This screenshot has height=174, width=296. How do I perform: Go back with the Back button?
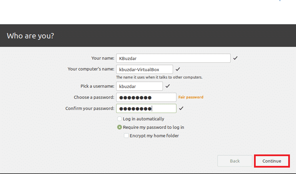(235, 161)
